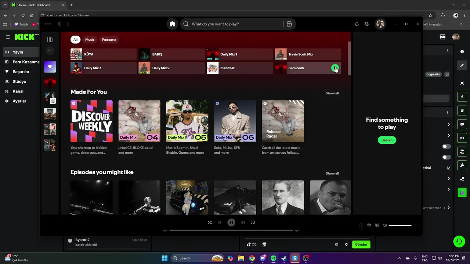The image size is (470, 264).
Task: Open the Browse icon in Spotify search bar
Action: 289,24
